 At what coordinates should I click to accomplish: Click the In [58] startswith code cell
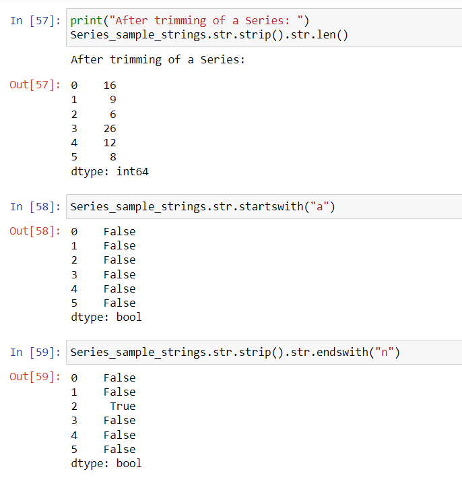264,206
